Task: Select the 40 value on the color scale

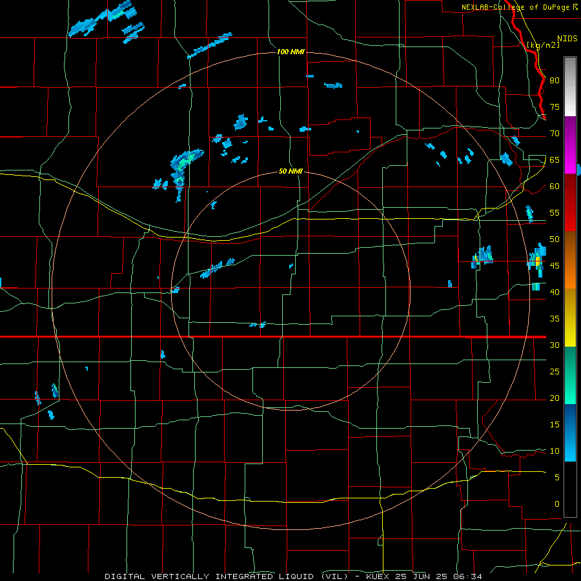Action: 555,292
